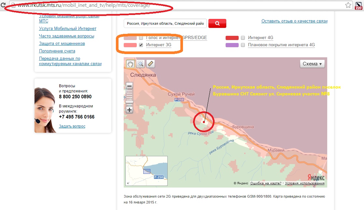Collapse the mini overview map arrow
364x210 pixels.
[x=128, y=183]
